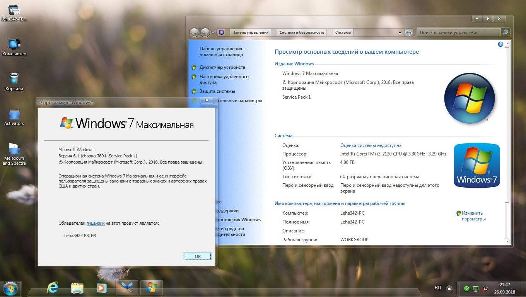Click the Версия 6.1 (сборка 7601) line

point(97,156)
